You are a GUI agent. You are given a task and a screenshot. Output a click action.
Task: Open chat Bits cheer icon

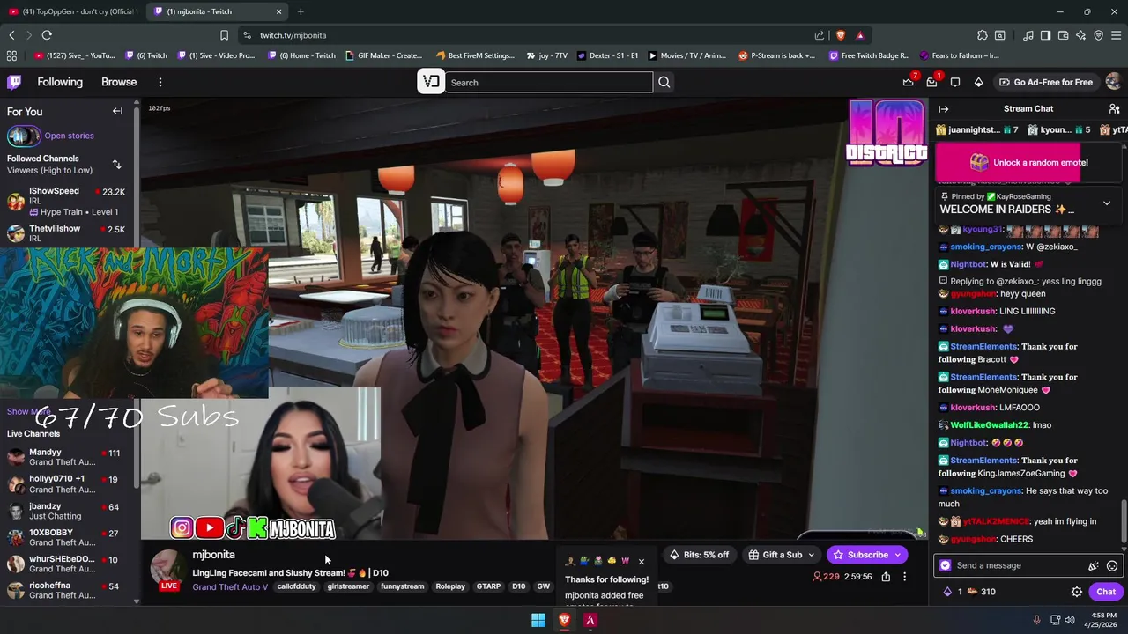point(1094,565)
